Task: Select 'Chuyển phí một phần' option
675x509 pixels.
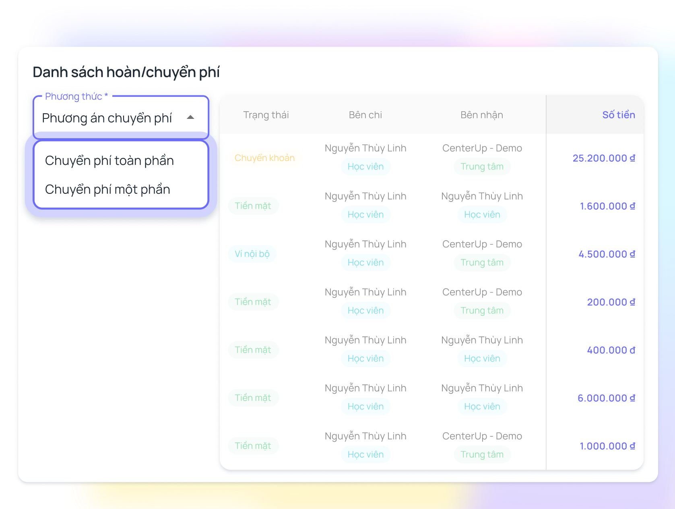Action: (x=107, y=189)
